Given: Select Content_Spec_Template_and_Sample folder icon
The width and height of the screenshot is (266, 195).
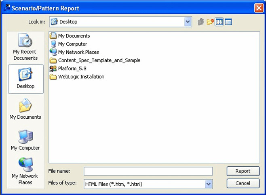Looking at the screenshot, I should coord(53,60).
